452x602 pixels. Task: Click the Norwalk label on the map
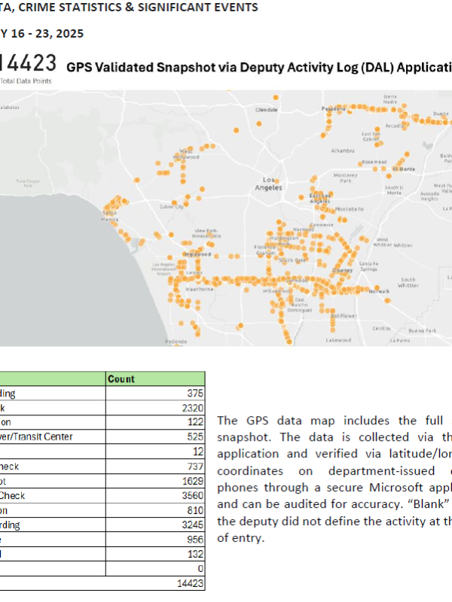coord(379,290)
